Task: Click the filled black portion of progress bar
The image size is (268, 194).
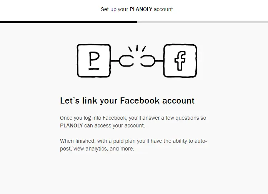Action: [x=68, y=22]
